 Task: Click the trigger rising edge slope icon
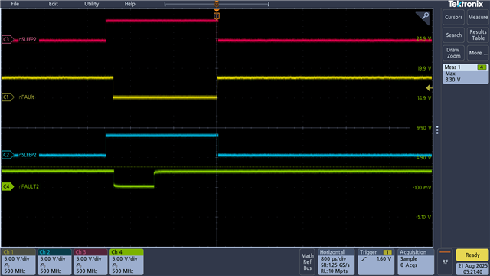click(364, 259)
